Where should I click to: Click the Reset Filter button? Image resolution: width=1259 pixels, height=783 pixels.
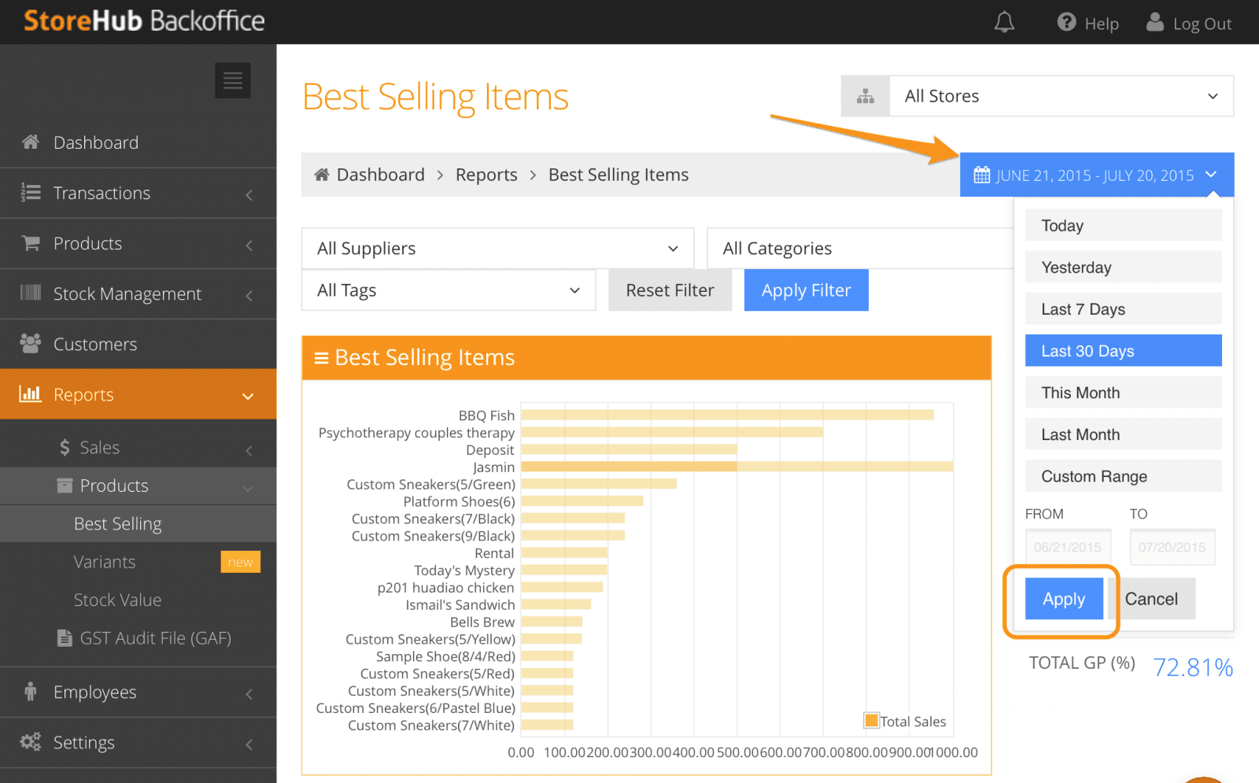[x=670, y=290]
